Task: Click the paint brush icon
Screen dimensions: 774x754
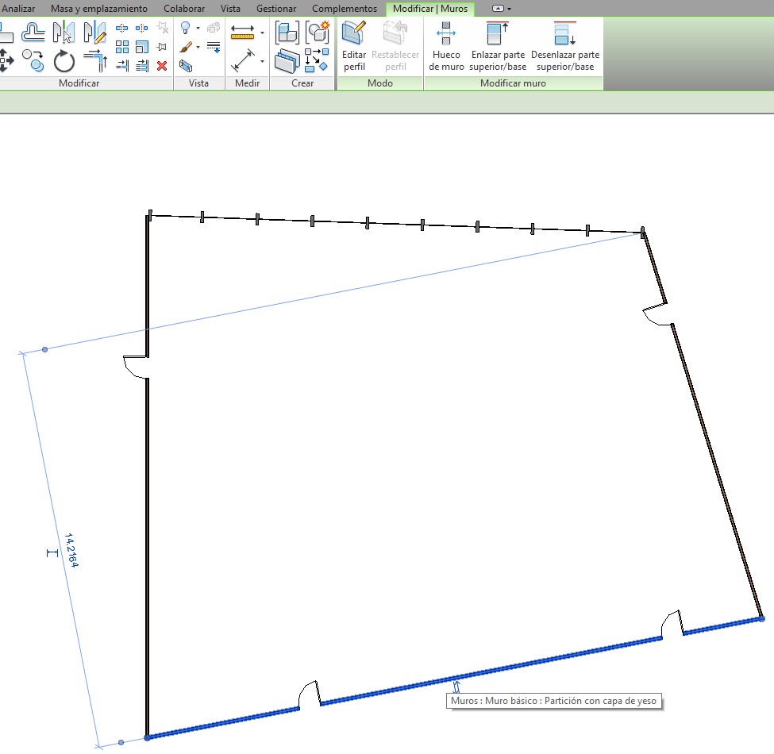Action: click(x=185, y=48)
